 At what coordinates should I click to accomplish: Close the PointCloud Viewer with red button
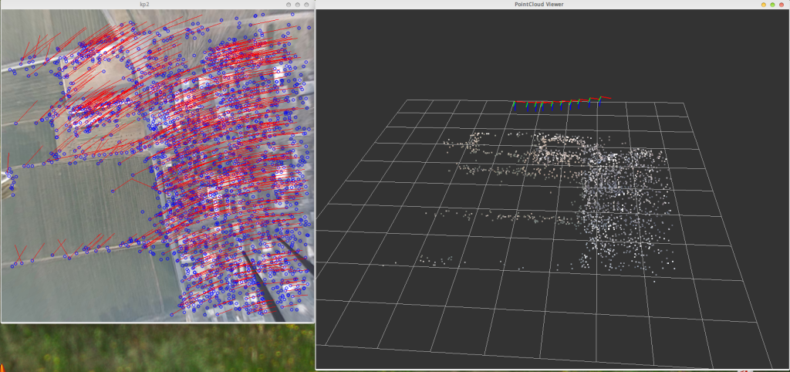click(x=782, y=5)
